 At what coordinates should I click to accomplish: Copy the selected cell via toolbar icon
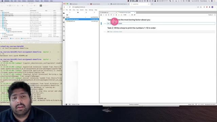pyautogui.click(x=108, y=15)
